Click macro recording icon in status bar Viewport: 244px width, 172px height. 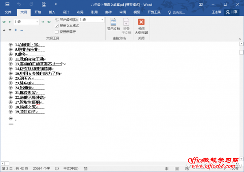pyautogui.click(x=85, y=169)
